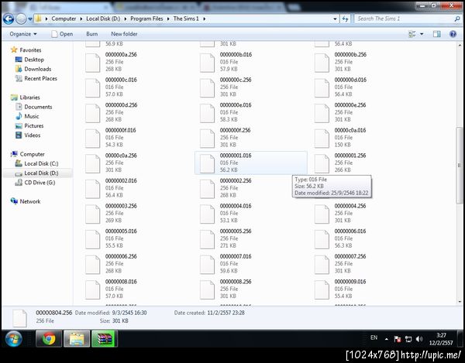Select file 00000001.016 icon
This screenshot has width=465, height=363.
point(207,163)
